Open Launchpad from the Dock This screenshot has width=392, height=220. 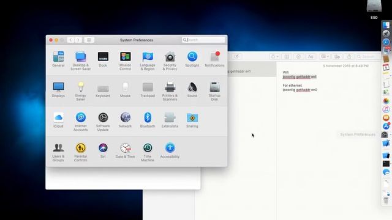386,34
